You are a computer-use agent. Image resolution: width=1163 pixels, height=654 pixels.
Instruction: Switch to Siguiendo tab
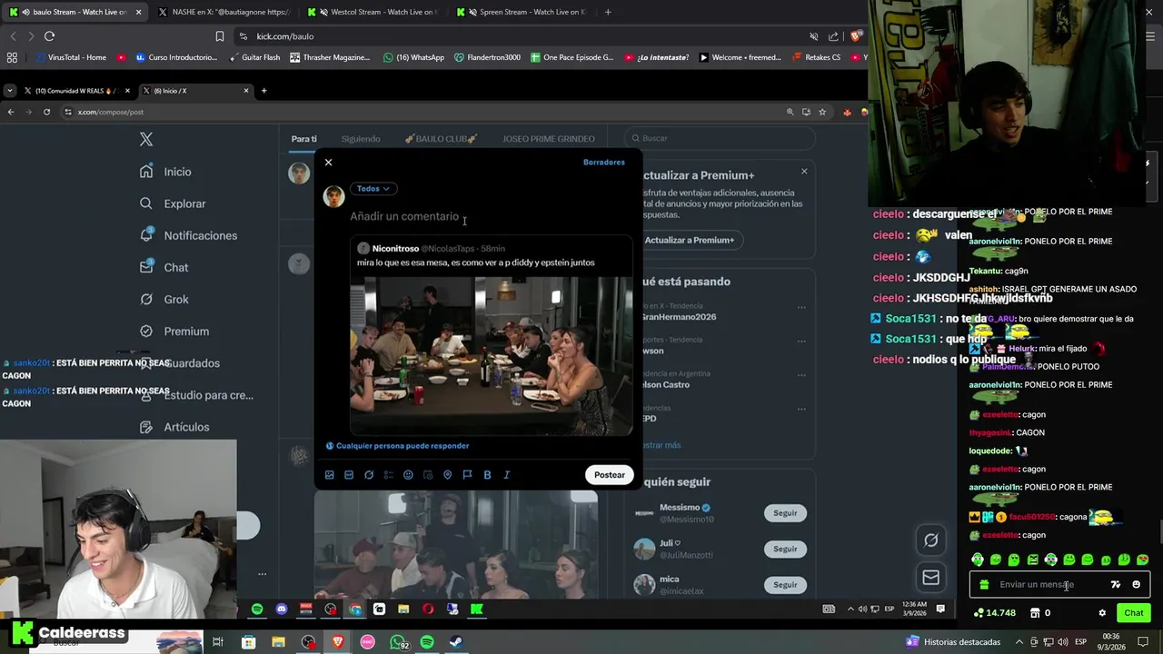(x=361, y=139)
